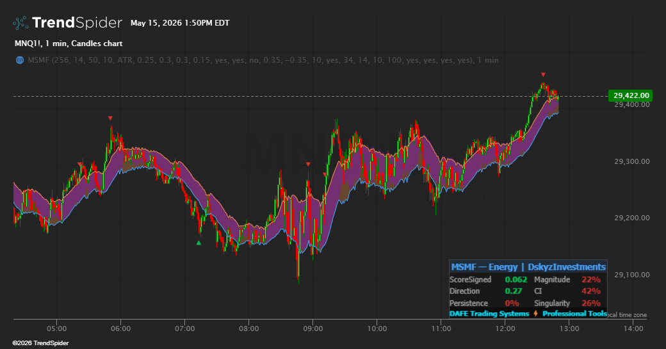
Task: Click the ©2026 TrendSpider copyright notice
Action: click(40, 343)
